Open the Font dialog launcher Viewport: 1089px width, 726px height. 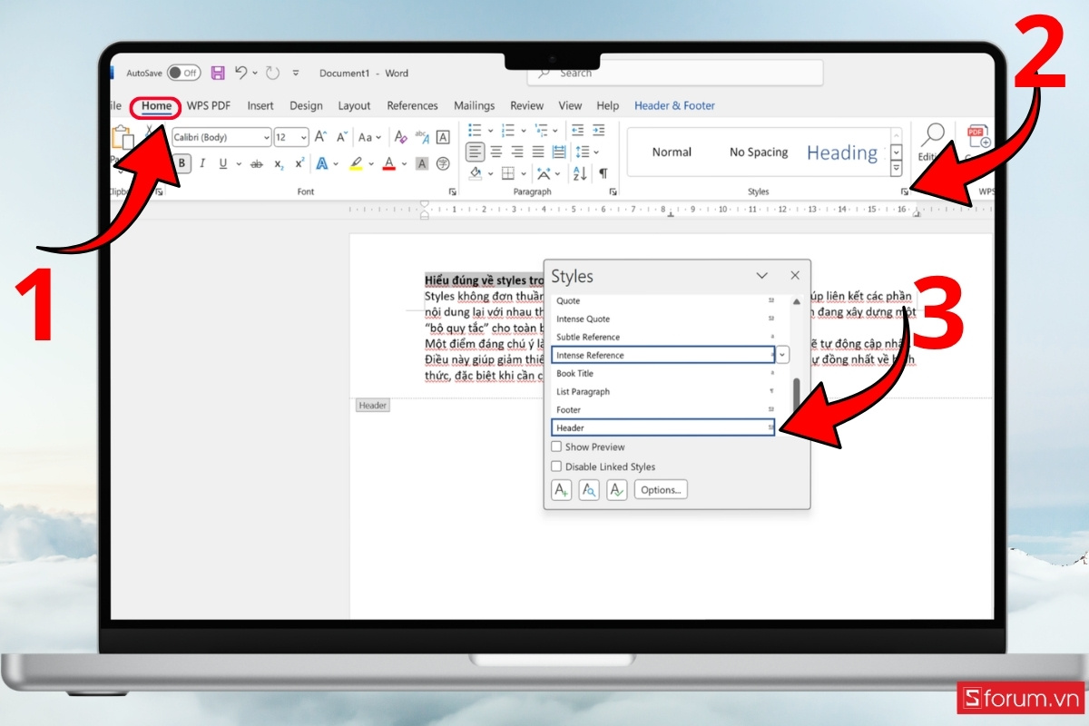pyautogui.click(x=452, y=192)
